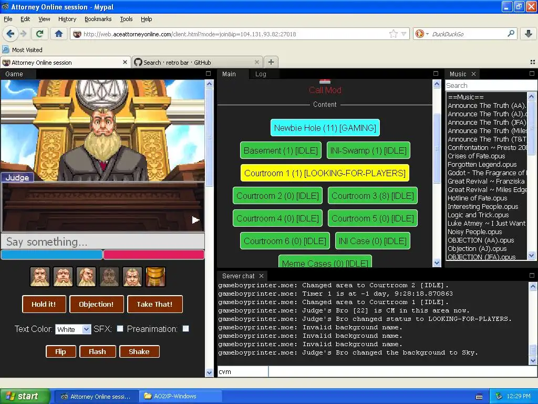
Task: Open the Most Visited bookmarks folder
Action: click(23, 50)
